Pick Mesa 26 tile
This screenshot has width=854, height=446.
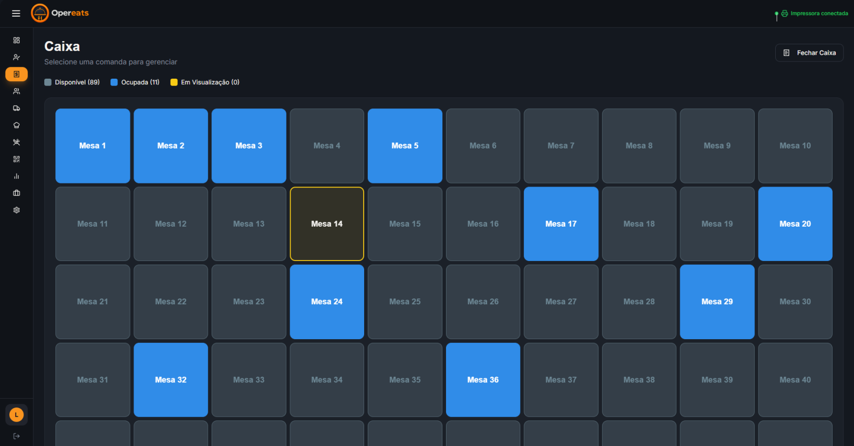tap(483, 302)
